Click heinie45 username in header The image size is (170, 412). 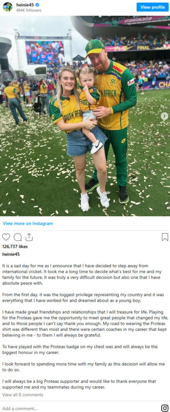click(x=25, y=5)
